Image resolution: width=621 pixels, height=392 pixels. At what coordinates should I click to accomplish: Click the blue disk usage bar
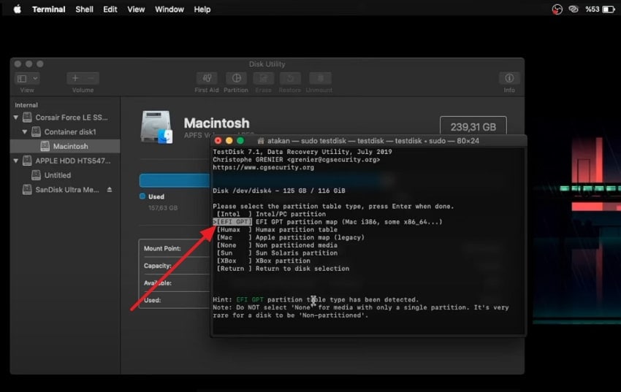click(175, 180)
